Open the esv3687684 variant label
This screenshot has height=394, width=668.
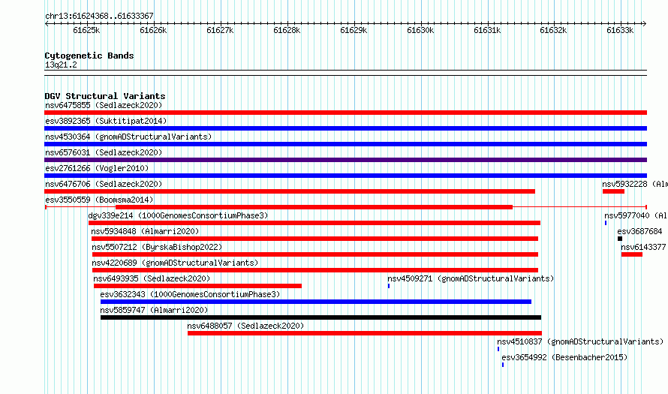[x=640, y=231]
